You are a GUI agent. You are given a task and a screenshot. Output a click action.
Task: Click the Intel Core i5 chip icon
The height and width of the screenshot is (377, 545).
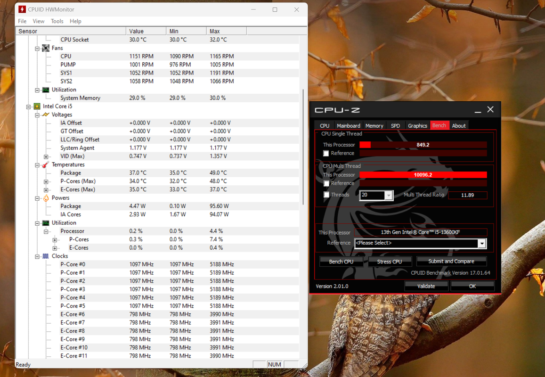tap(37, 107)
